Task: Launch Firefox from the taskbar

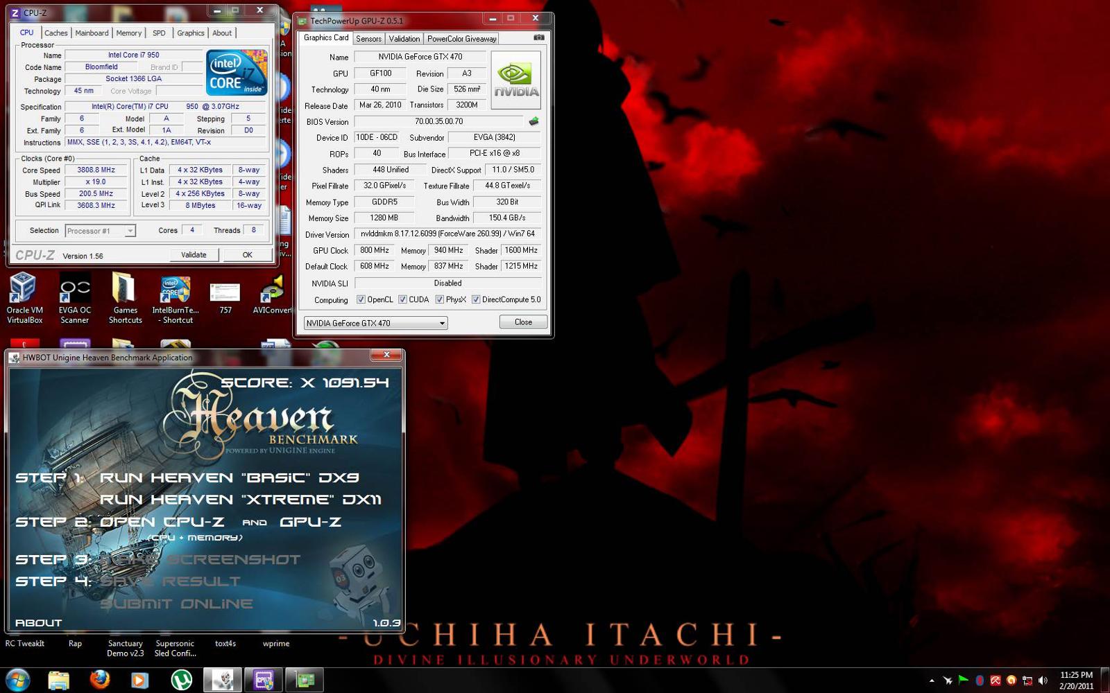Action: pos(100,681)
